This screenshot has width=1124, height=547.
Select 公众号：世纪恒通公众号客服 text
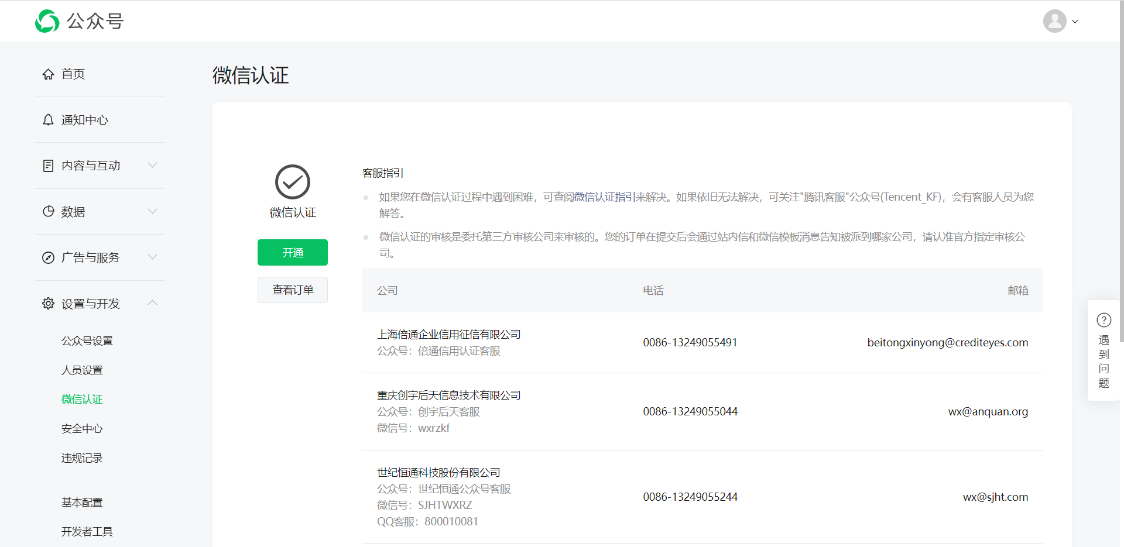444,488
